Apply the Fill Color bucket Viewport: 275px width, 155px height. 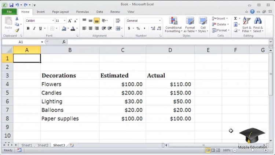64,28
